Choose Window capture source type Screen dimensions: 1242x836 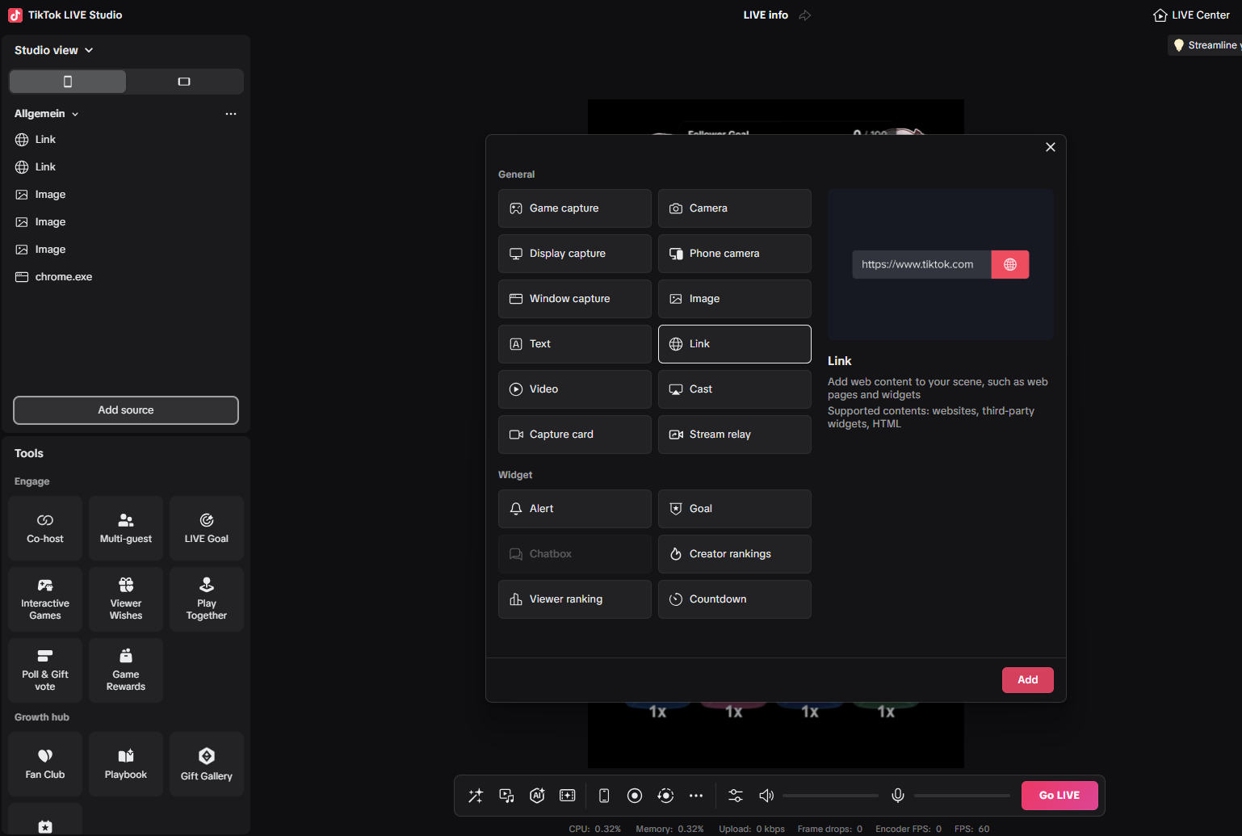575,299
